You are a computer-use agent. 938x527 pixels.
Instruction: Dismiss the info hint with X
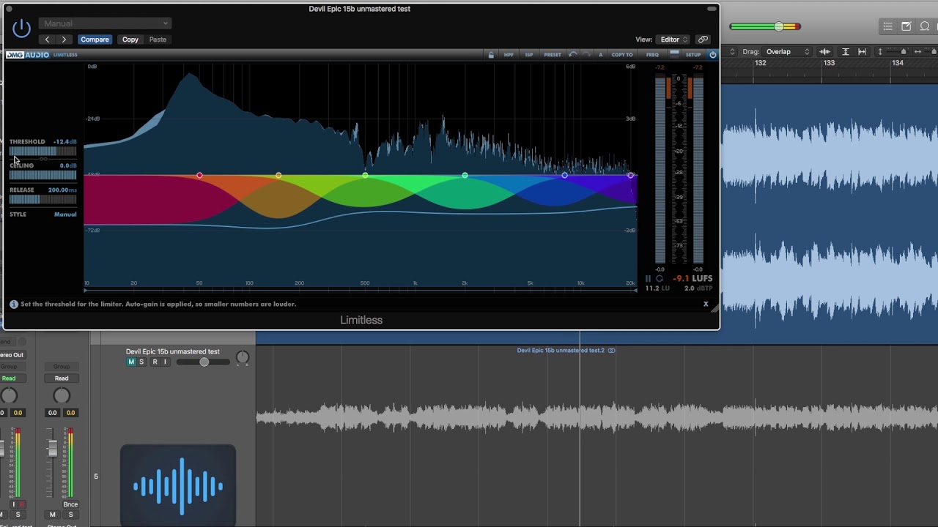pyautogui.click(x=706, y=304)
